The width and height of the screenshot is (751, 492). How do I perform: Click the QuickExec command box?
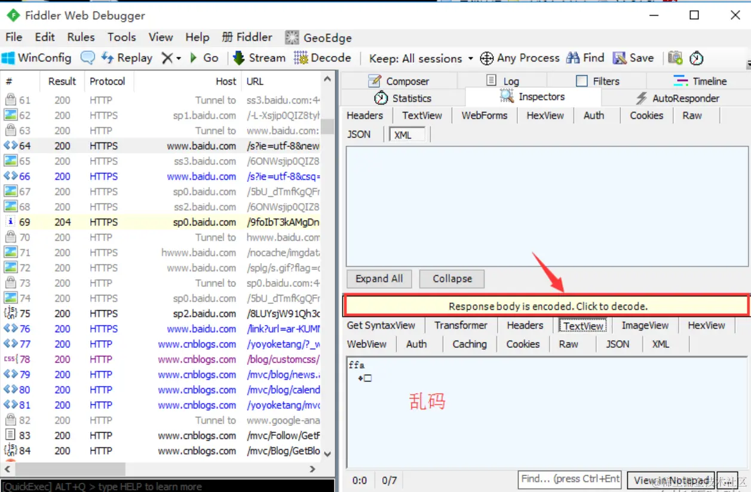[x=167, y=486]
